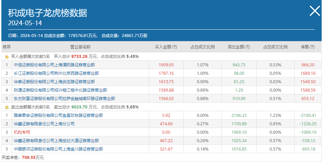Click sell amount 1016.85
This screenshot has height=163, width=323.
pos(239,149)
